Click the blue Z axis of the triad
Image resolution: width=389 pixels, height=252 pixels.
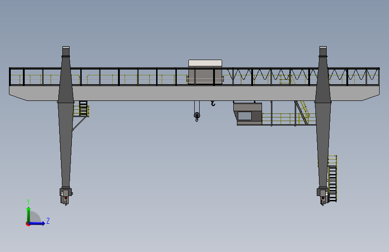tap(37, 223)
